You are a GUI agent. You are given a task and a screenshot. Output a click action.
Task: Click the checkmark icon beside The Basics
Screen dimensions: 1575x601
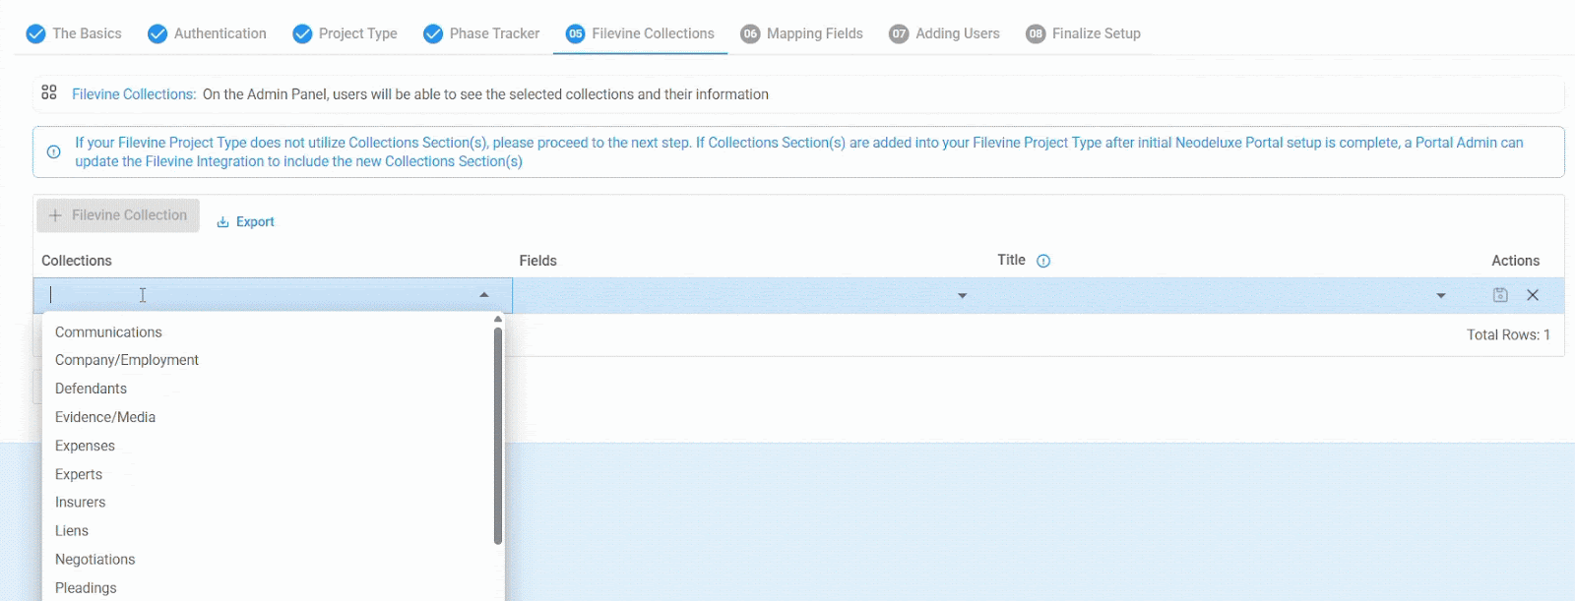pos(35,34)
